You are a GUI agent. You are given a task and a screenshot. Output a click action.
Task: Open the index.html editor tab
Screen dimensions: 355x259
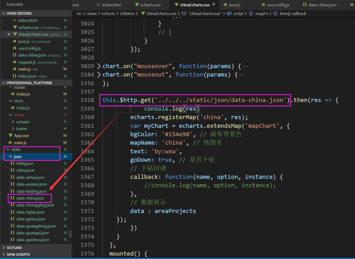(x=109, y=5)
